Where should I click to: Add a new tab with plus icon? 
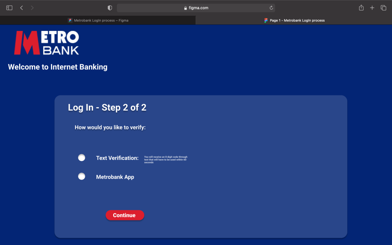372,8
